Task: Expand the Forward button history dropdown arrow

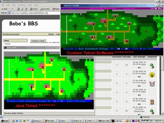Action: pyautogui.click(x=15, y=9)
